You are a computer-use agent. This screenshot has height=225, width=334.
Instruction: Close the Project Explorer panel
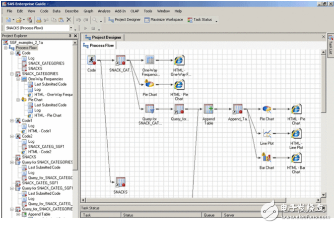click(75, 36)
